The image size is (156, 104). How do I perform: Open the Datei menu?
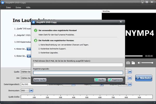click(8, 8)
